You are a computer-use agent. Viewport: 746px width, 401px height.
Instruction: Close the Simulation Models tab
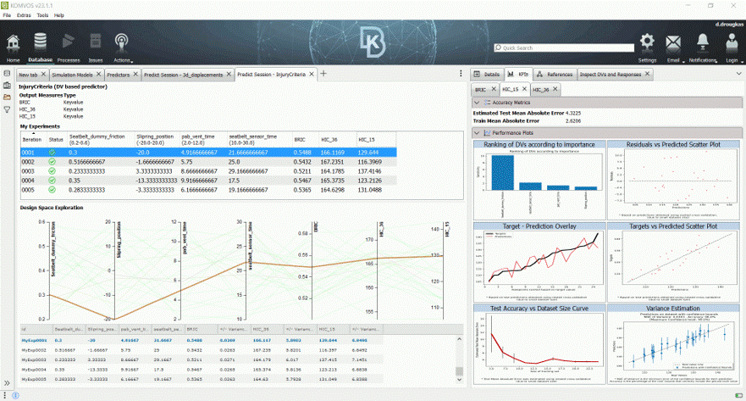[x=98, y=75]
